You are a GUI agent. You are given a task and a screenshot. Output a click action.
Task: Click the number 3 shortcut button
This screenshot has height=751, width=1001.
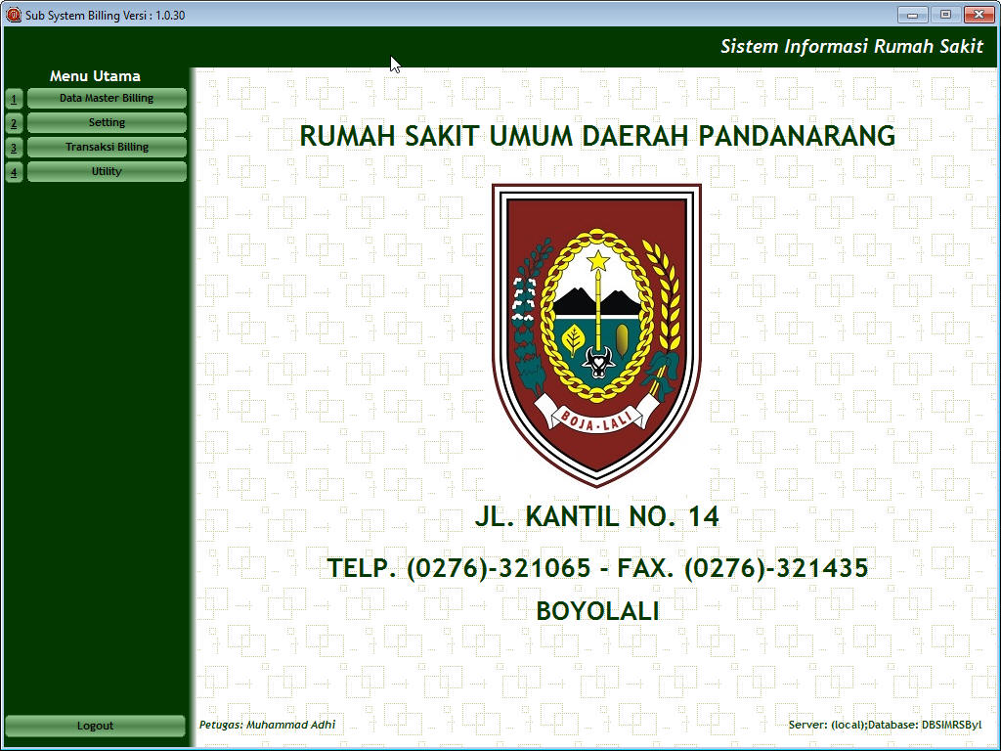point(14,148)
